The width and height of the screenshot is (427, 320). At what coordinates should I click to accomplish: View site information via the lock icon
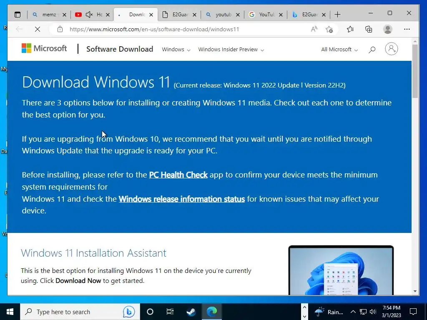(x=60, y=29)
